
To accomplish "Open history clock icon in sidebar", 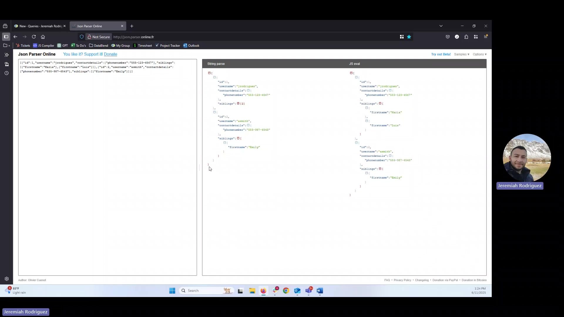I will coord(6,73).
